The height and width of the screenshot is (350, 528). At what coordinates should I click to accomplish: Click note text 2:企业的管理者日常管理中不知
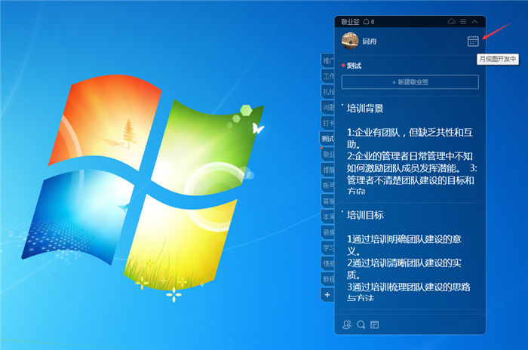point(410,156)
